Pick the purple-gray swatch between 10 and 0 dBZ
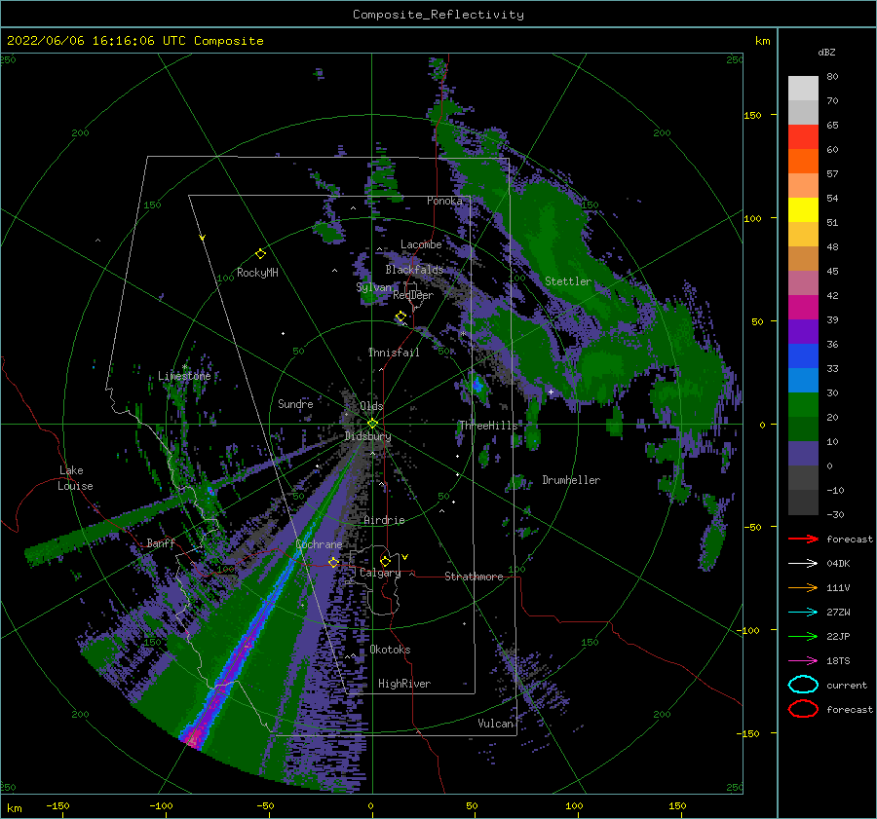This screenshot has width=877, height=819. coord(803,454)
